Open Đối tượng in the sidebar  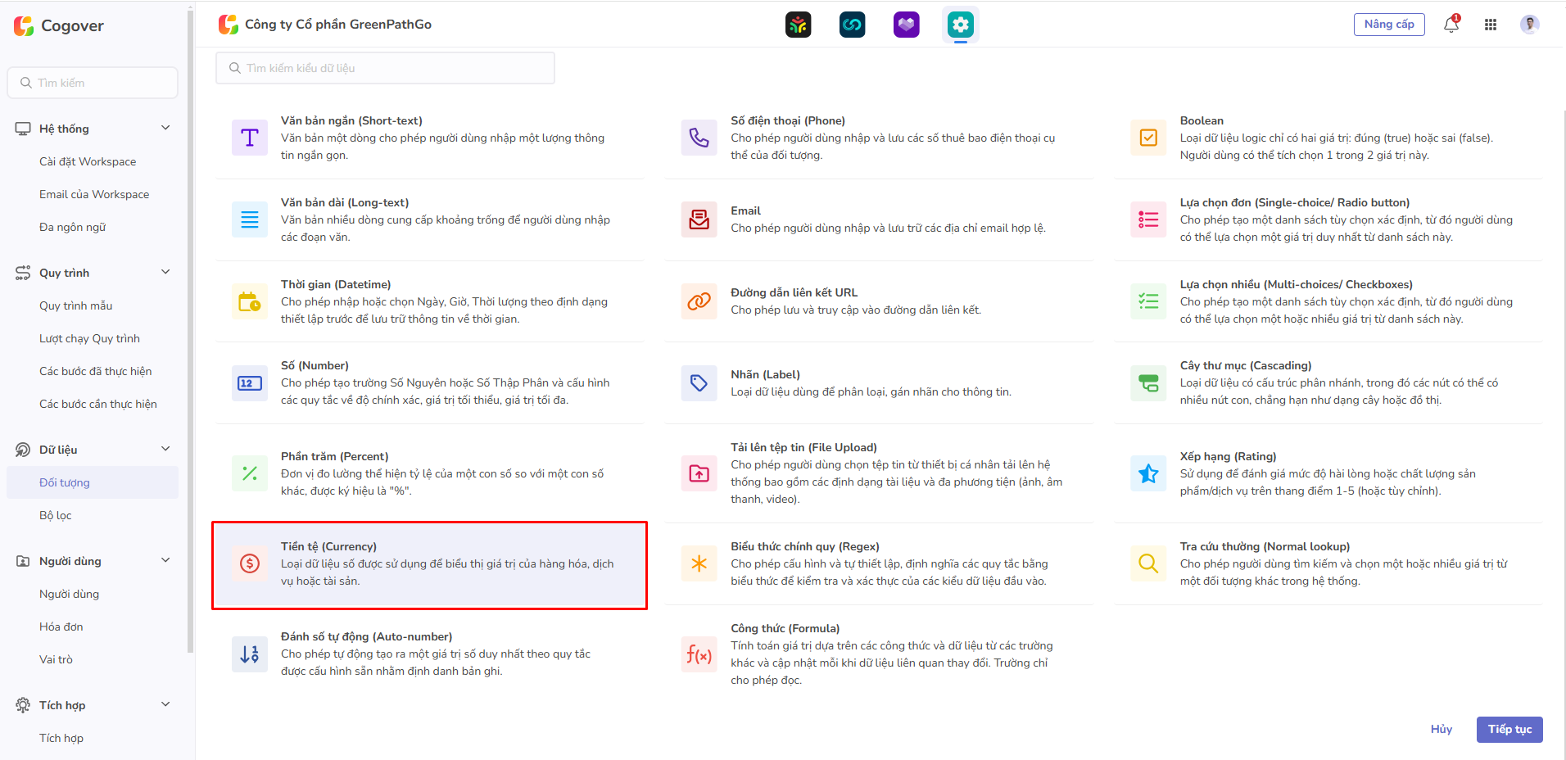pyautogui.click(x=65, y=482)
